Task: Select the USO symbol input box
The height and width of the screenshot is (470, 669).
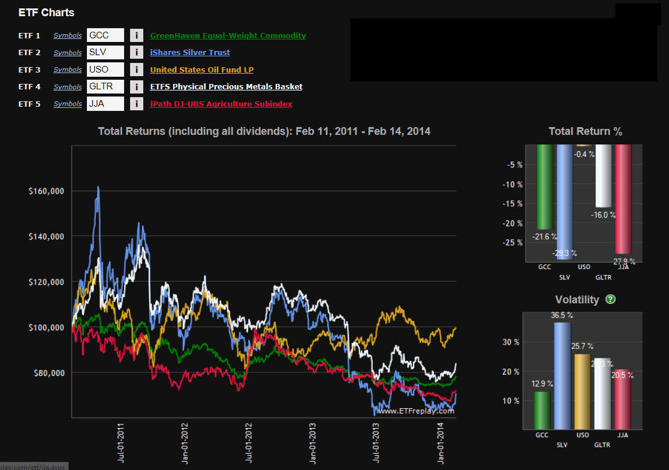Action: pos(106,70)
